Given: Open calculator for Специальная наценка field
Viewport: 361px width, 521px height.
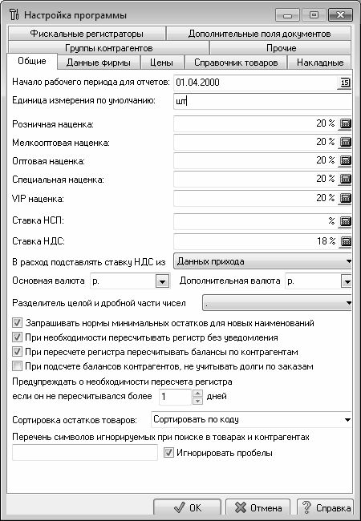Looking at the screenshot, I should pos(346,180).
